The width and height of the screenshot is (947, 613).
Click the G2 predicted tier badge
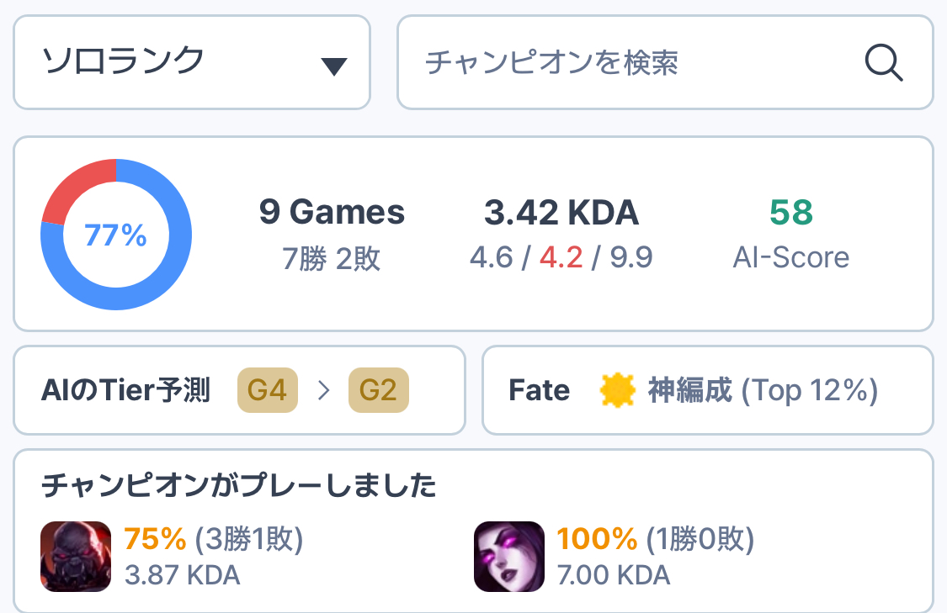pos(378,390)
